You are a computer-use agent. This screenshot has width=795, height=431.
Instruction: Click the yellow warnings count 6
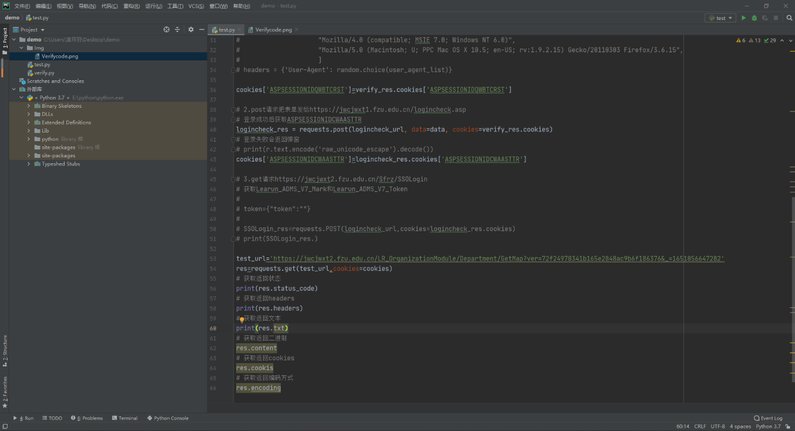point(741,40)
